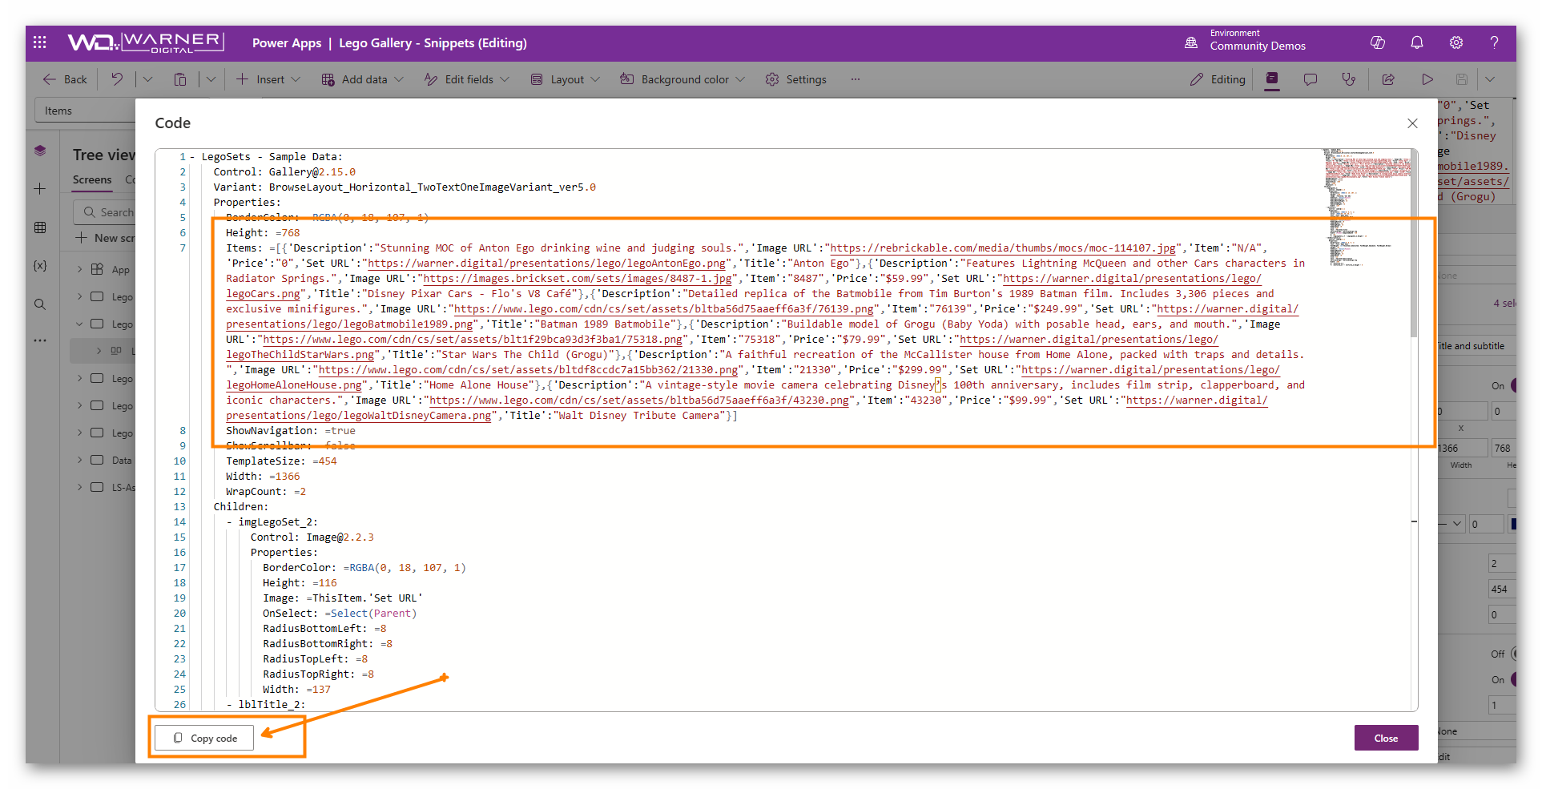Click the Copy code button
Image resolution: width=1542 pixels, height=789 pixels.
click(x=205, y=738)
